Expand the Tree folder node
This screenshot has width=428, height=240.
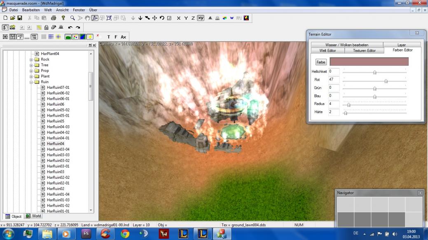(x=31, y=65)
